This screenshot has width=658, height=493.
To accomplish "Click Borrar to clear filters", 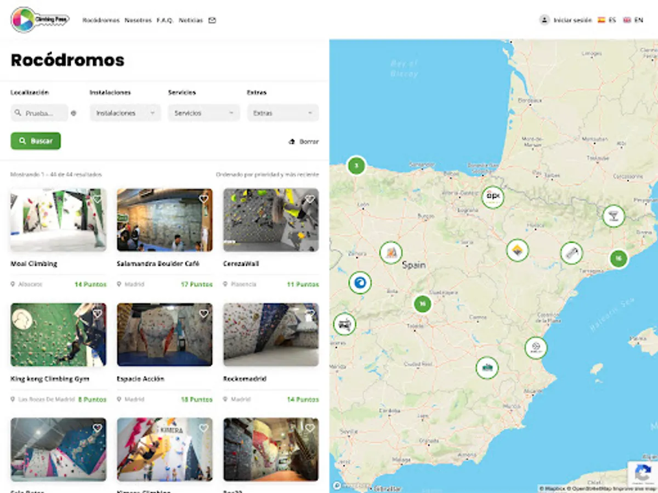I will pos(309,141).
